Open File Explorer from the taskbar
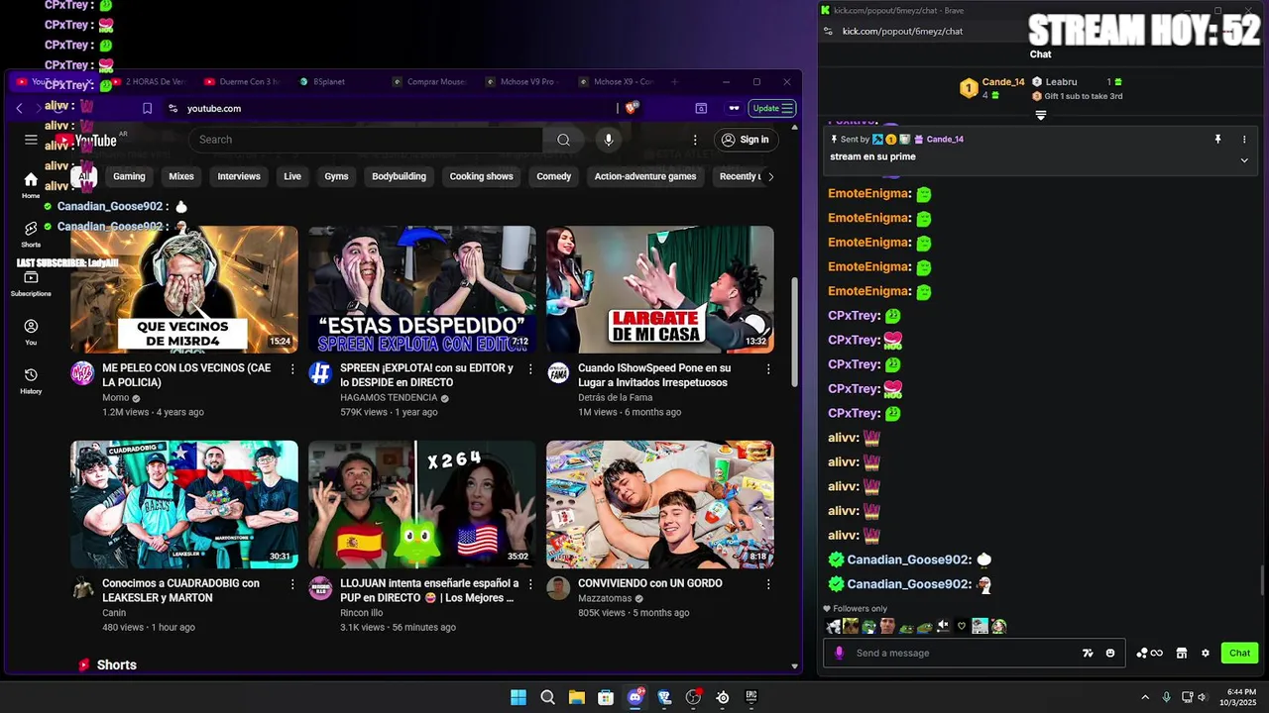 coord(576,697)
